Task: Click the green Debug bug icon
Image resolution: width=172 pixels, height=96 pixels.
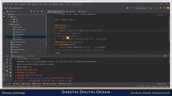Action: 154,8
